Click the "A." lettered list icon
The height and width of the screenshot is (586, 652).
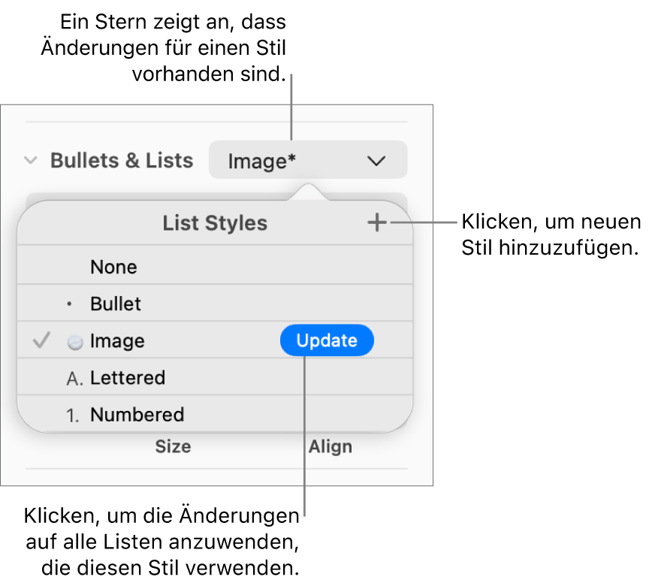[x=74, y=379]
